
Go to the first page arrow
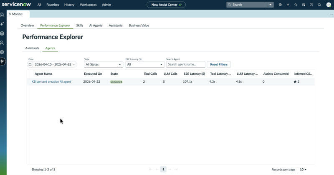[x=151, y=170]
